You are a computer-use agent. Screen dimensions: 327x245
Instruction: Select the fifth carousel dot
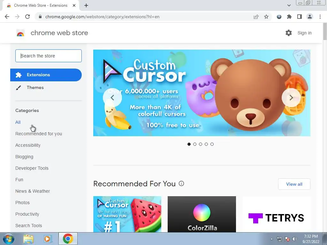pyautogui.click(x=212, y=144)
